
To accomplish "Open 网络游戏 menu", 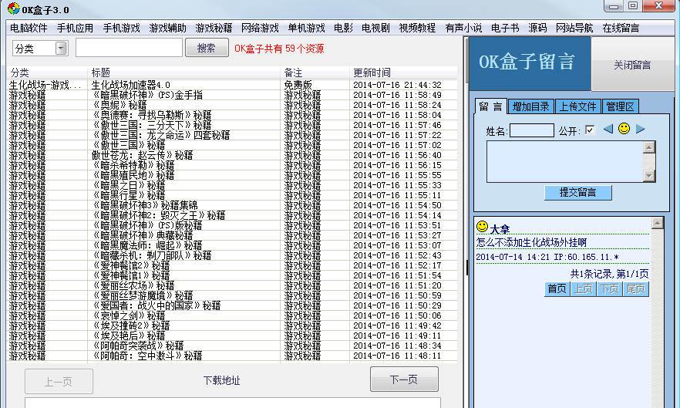I will (260, 29).
